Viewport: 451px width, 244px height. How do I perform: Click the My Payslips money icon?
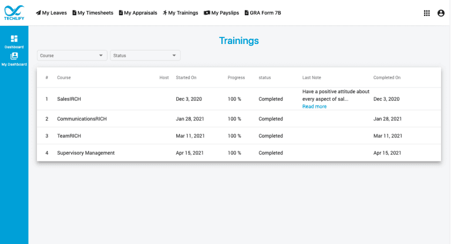coord(207,13)
